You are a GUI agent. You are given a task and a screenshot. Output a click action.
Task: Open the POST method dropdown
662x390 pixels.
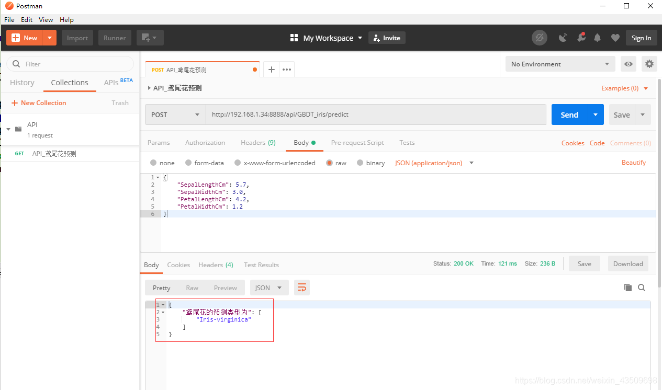click(175, 114)
